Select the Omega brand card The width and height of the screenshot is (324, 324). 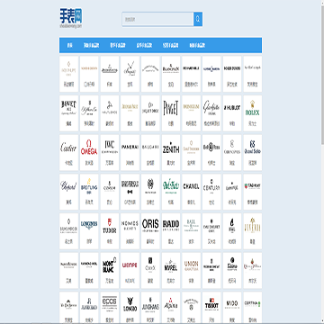89,152
